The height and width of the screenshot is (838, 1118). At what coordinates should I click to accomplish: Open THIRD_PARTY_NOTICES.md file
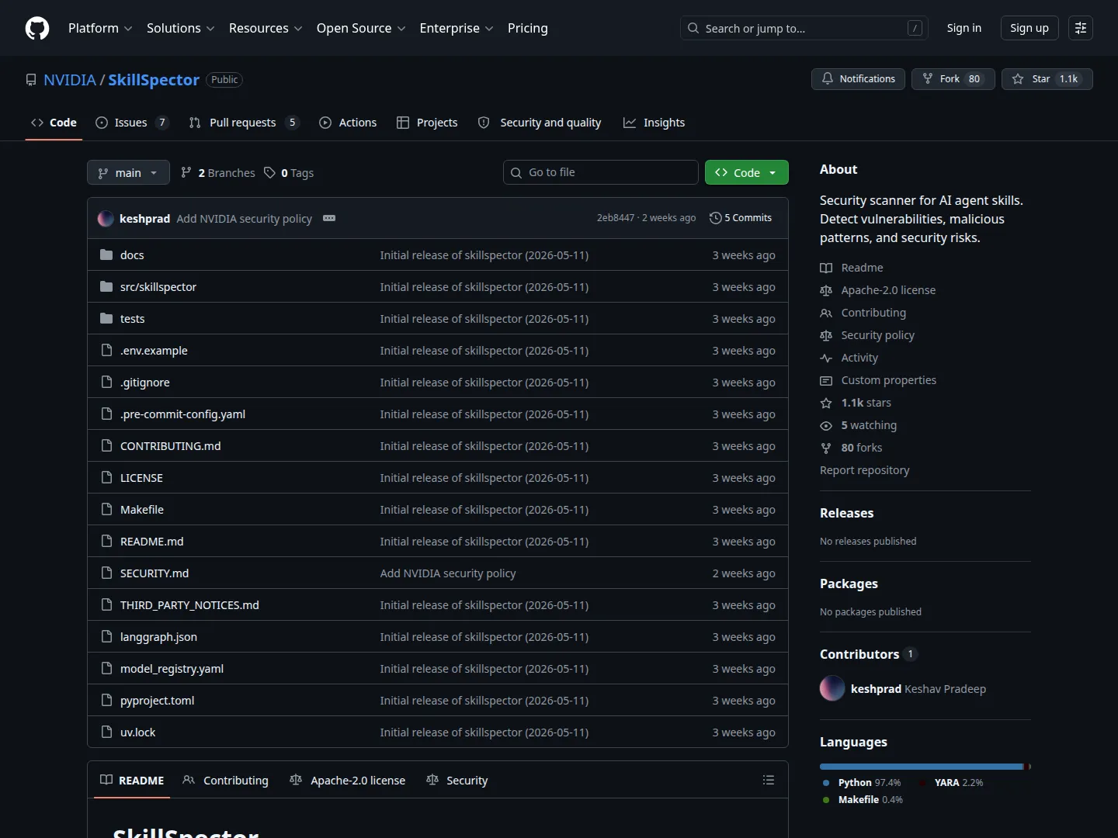coord(189,604)
